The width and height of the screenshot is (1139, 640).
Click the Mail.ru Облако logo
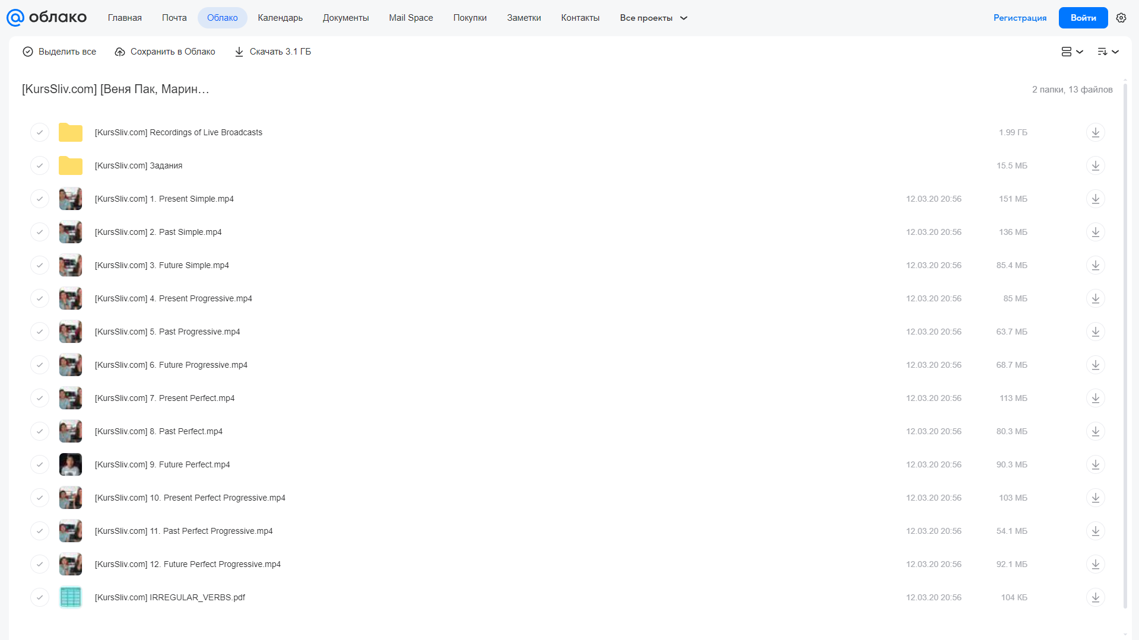point(46,18)
